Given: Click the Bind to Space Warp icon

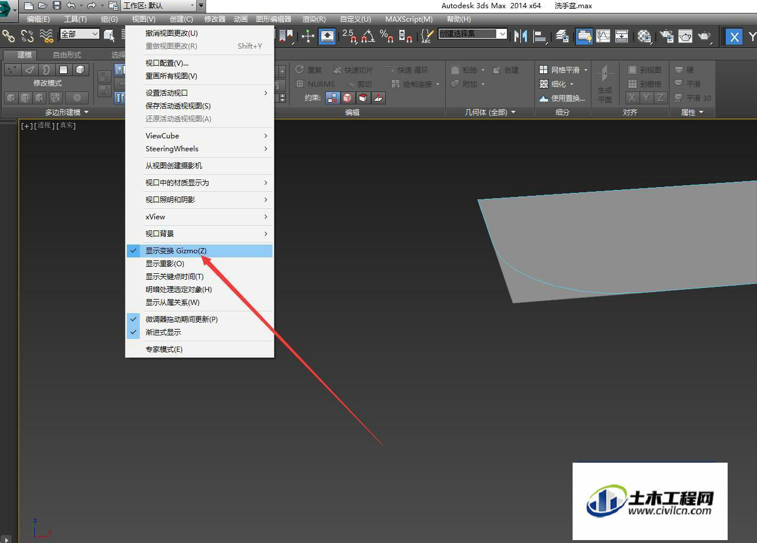Looking at the screenshot, I should (x=46, y=36).
